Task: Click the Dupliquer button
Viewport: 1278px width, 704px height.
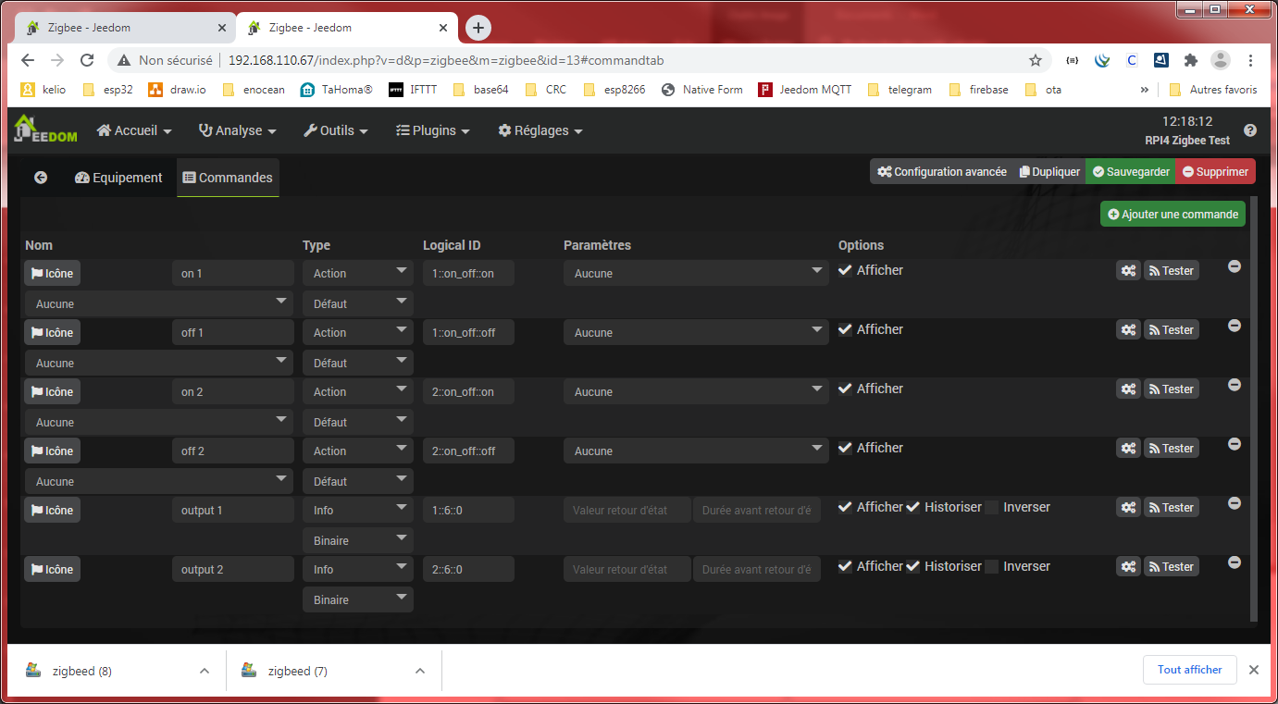Action: [1049, 171]
